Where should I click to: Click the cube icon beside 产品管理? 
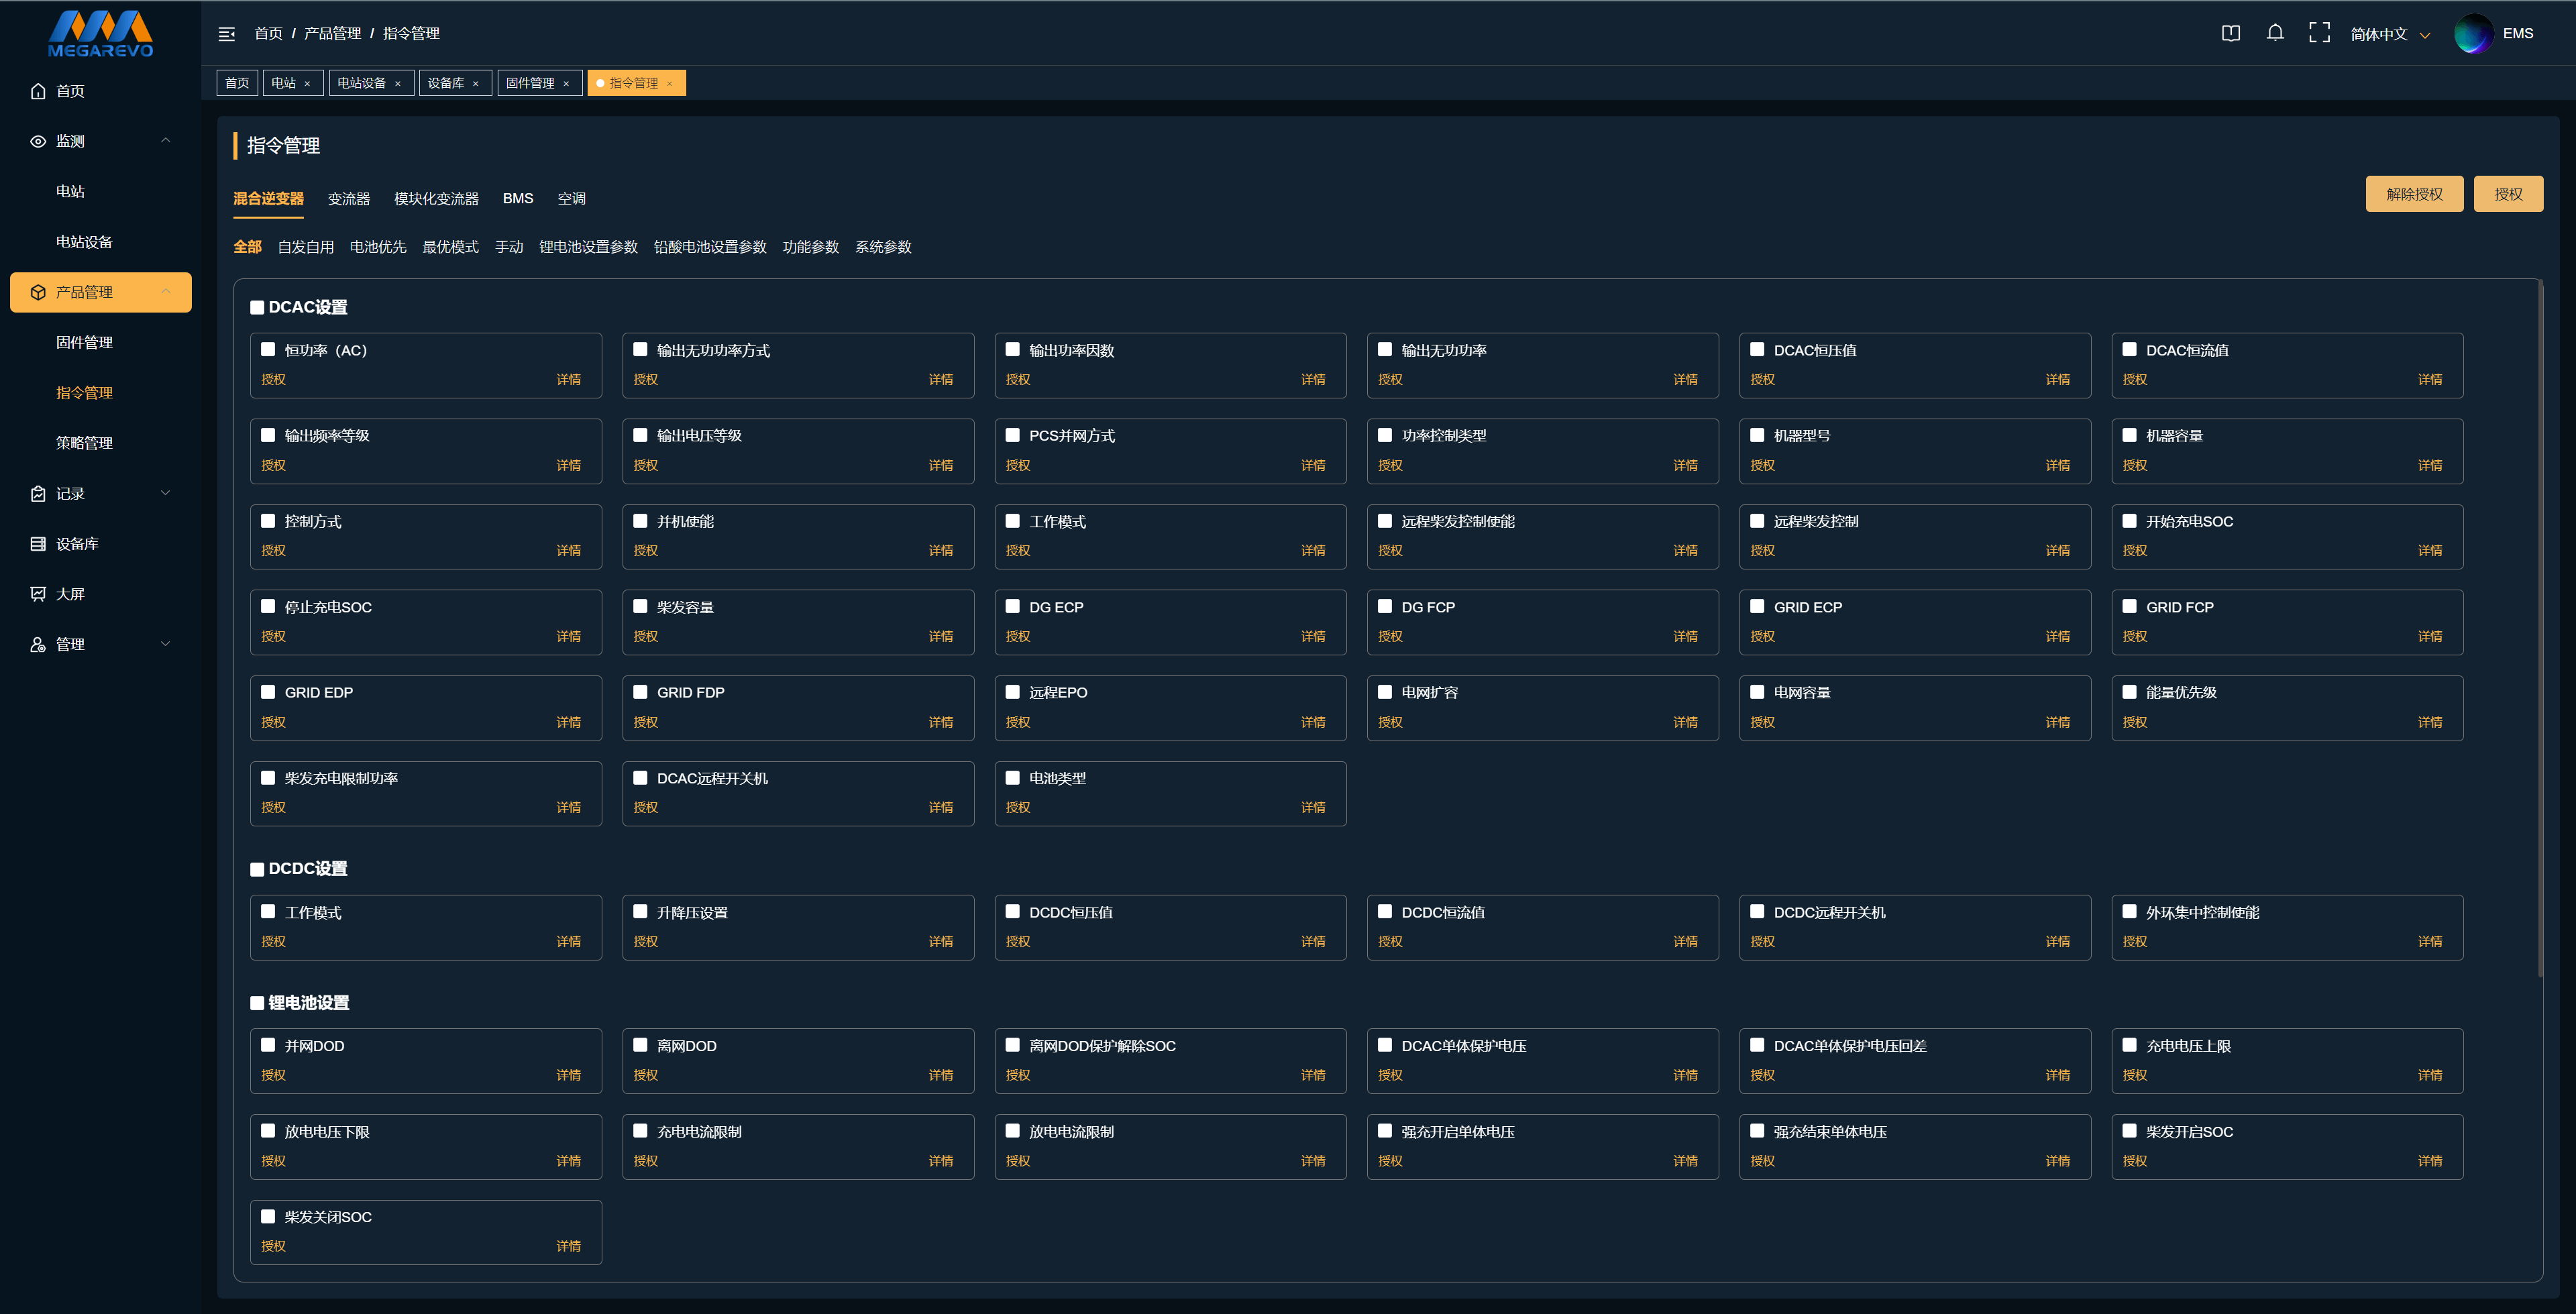[38, 292]
